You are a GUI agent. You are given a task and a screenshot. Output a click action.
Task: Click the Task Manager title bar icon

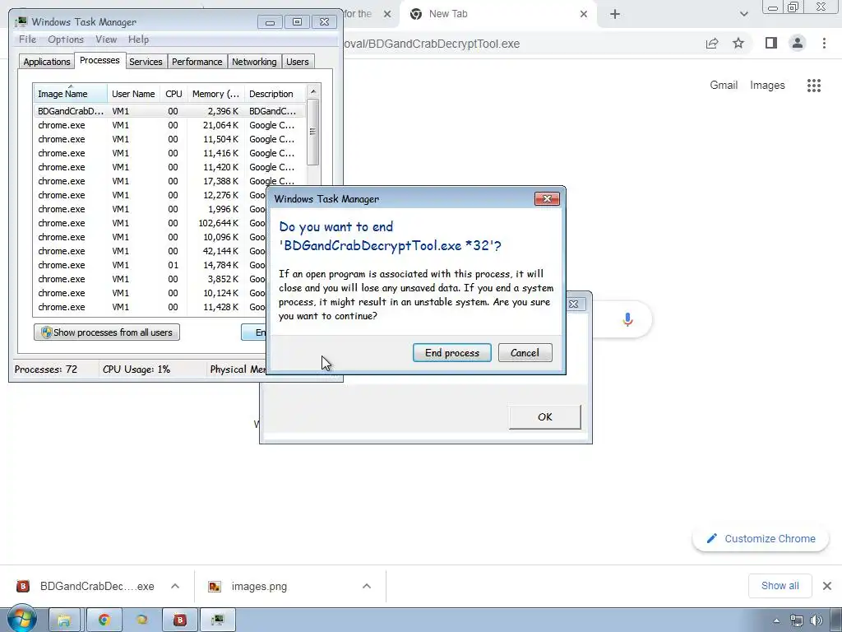pos(21,21)
